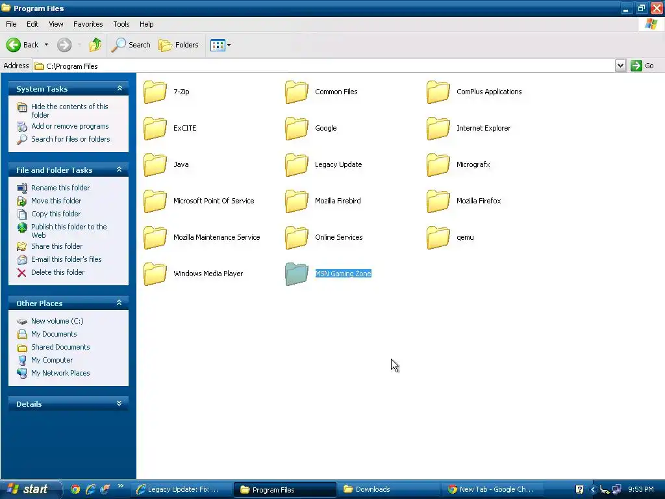
Task: Select the Internet Explorer folder icon
Action: pyautogui.click(x=438, y=129)
